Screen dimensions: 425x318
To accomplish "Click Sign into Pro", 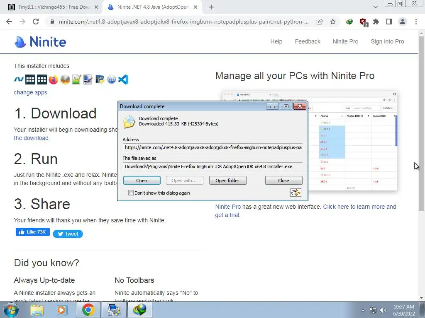I will coord(387,42).
